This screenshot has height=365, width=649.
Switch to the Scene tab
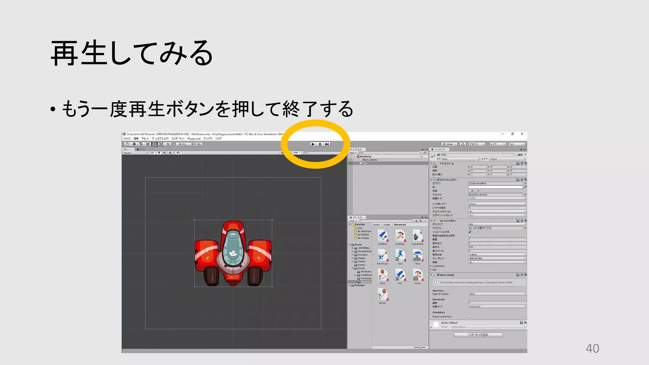pos(128,149)
